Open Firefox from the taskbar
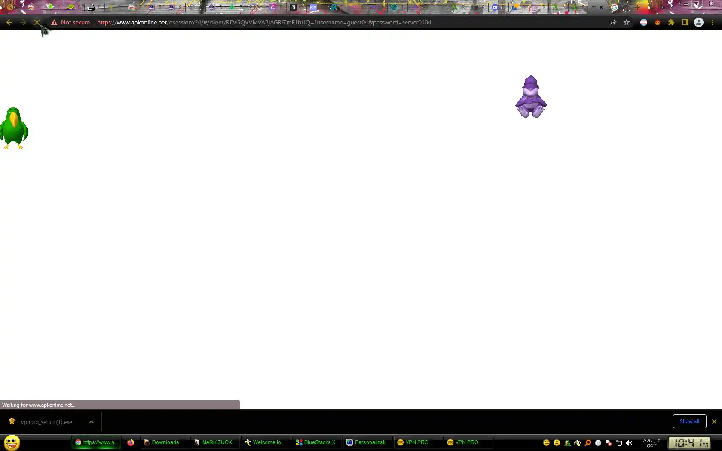 (x=131, y=442)
